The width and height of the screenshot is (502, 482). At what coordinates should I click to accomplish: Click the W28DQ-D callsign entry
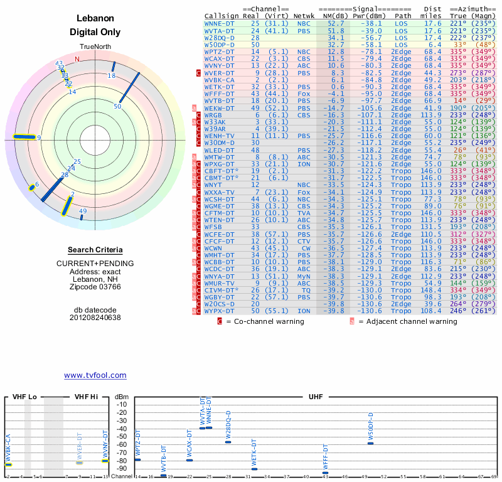click(x=219, y=38)
